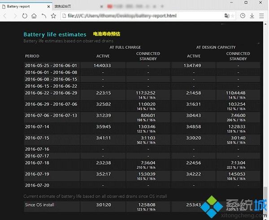269x220 pixels.
Task: Click the 2016-06-22 - 2016-06-29 period row
Action: click(x=51, y=93)
